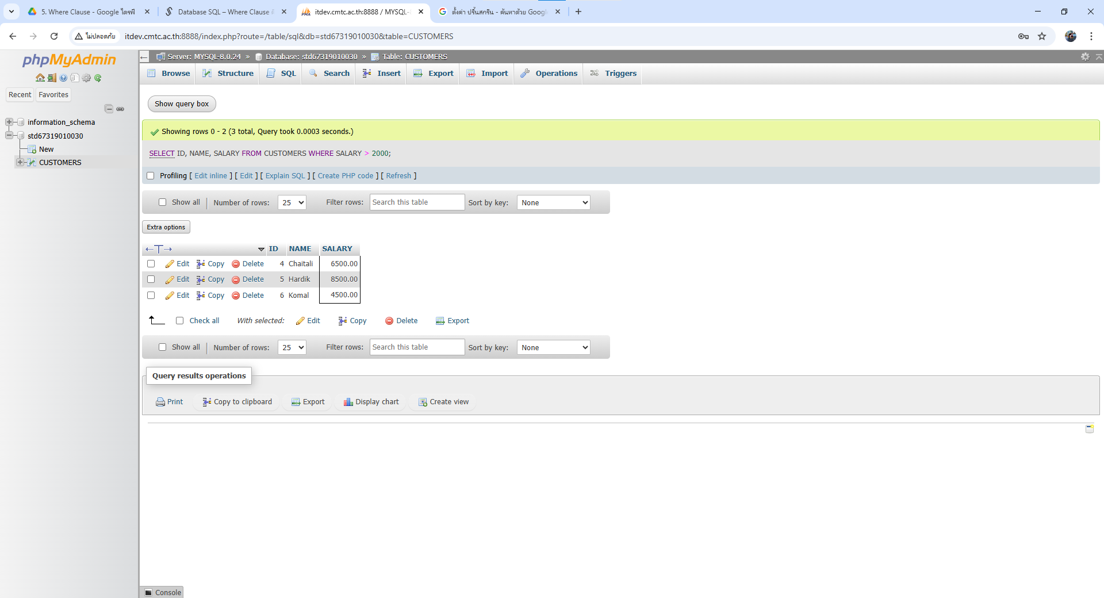The height and width of the screenshot is (598, 1104).
Task: Click the Display chart icon
Action: [x=371, y=402]
